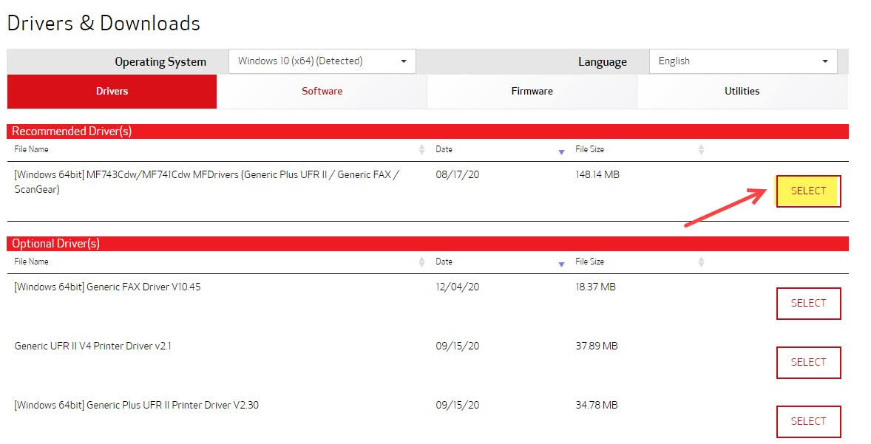The height and width of the screenshot is (444, 871).
Task: Select the Generic UFR II V4 Printer Driver
Action: tap(808, 363)
